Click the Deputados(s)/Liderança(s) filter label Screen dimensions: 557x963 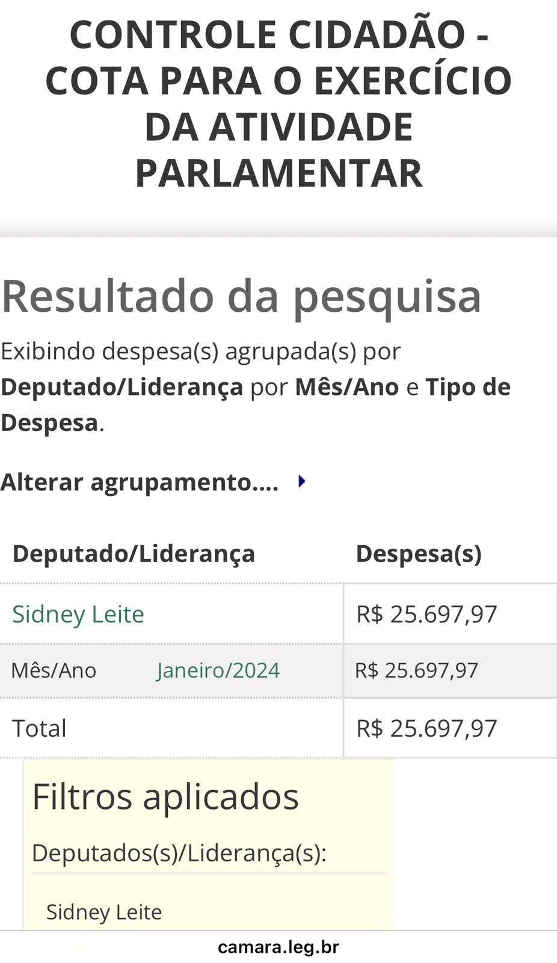179,853
